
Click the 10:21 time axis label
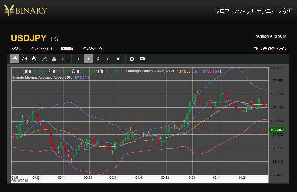pyautogui.click(x=242, y=178)
